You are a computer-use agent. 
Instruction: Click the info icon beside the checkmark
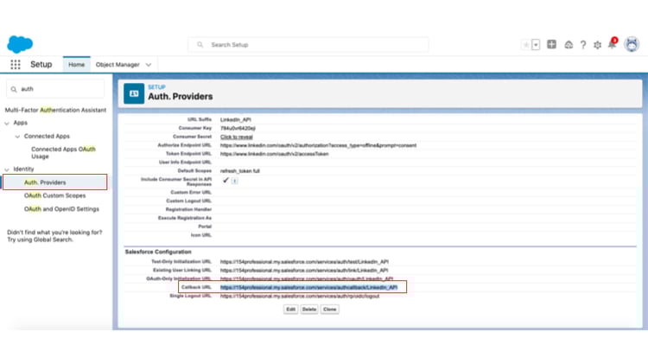(x=234, y=181)
